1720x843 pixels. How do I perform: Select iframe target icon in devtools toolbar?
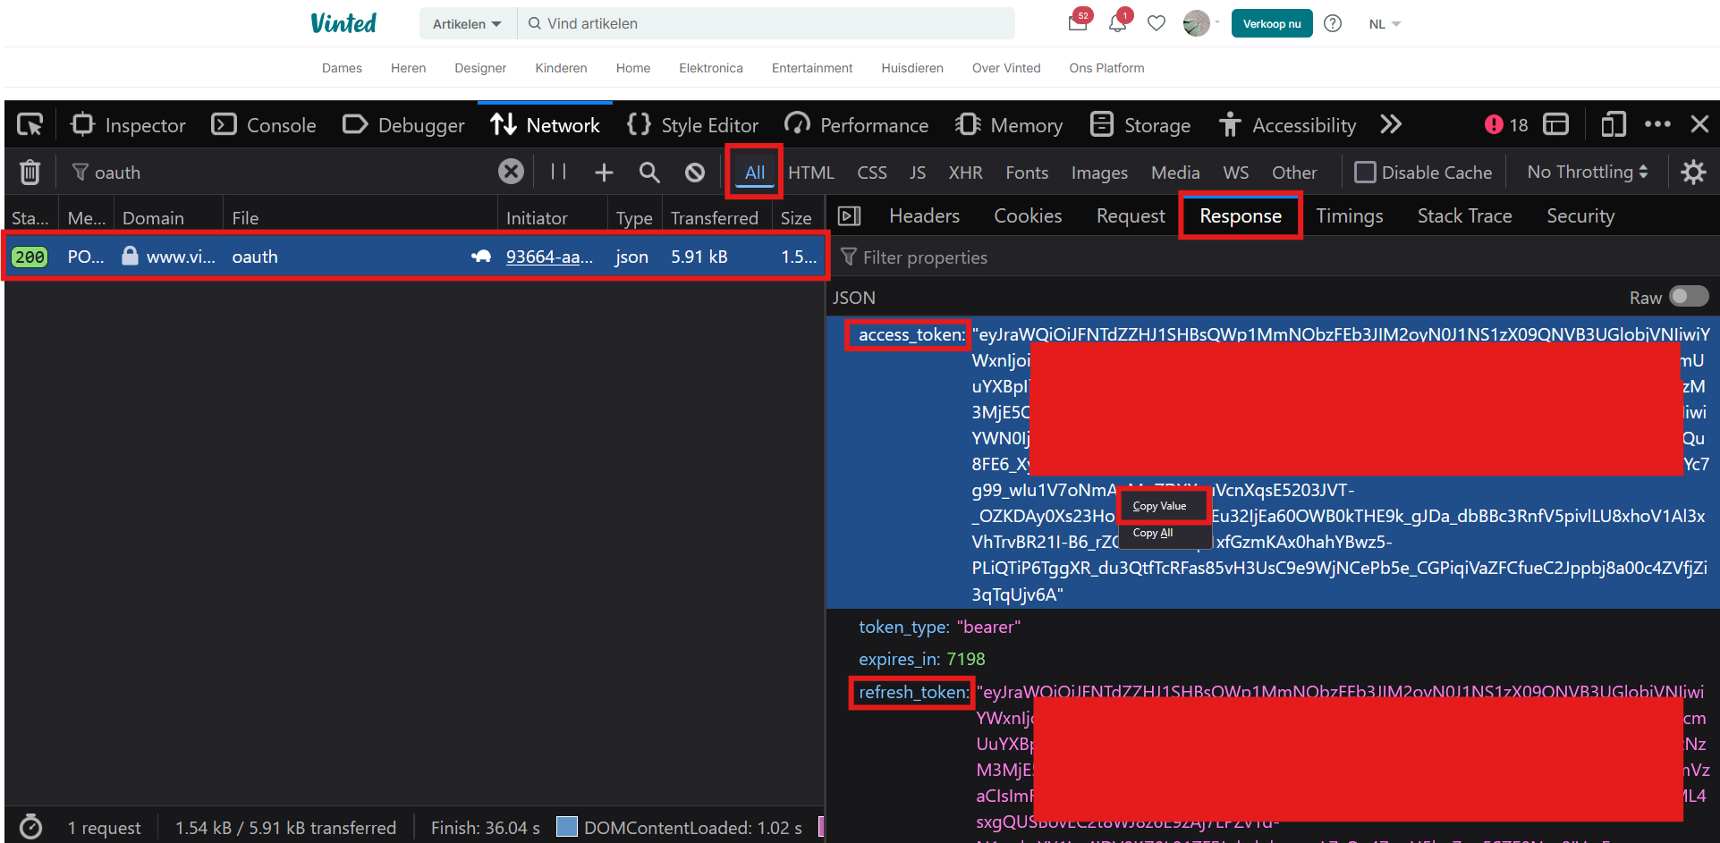[x=1556, y=124]
